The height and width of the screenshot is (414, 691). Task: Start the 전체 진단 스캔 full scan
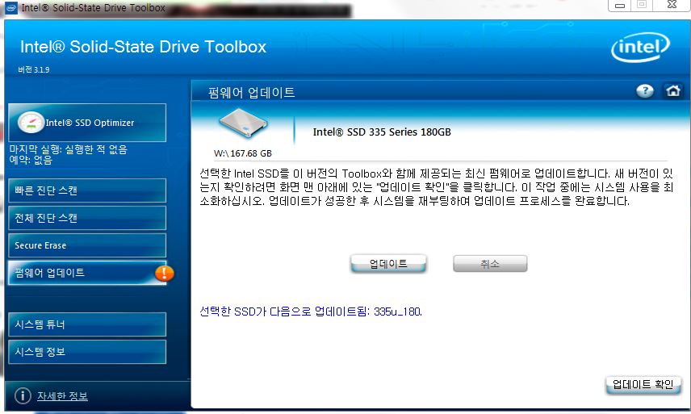(x=87, y=218)
